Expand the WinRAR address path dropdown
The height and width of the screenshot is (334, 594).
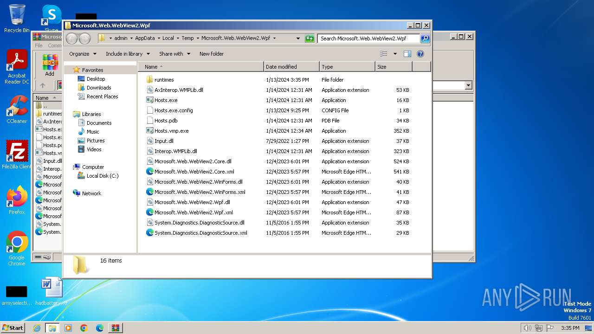coord(468,85)
